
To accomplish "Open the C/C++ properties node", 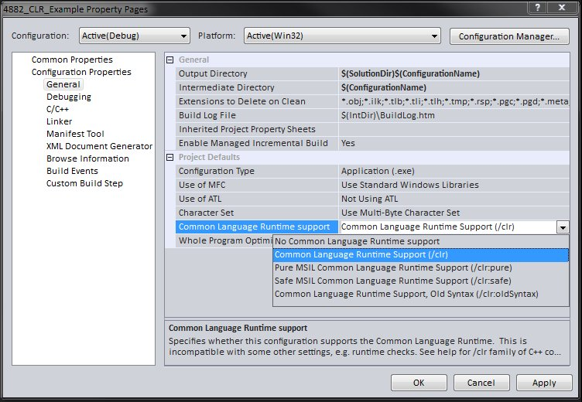I will tap(57, 109).
